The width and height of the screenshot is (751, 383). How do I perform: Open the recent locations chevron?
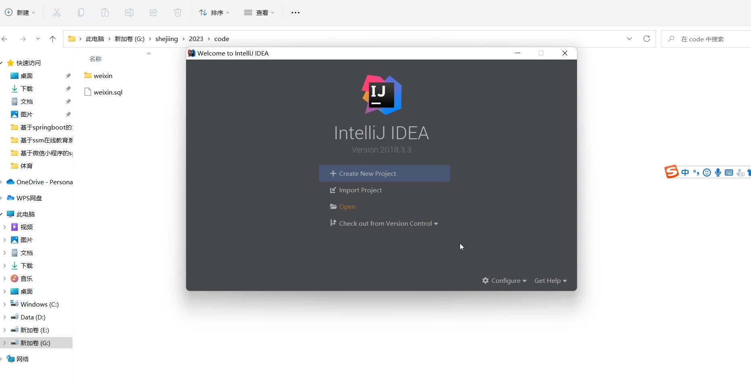click(38, 39)
